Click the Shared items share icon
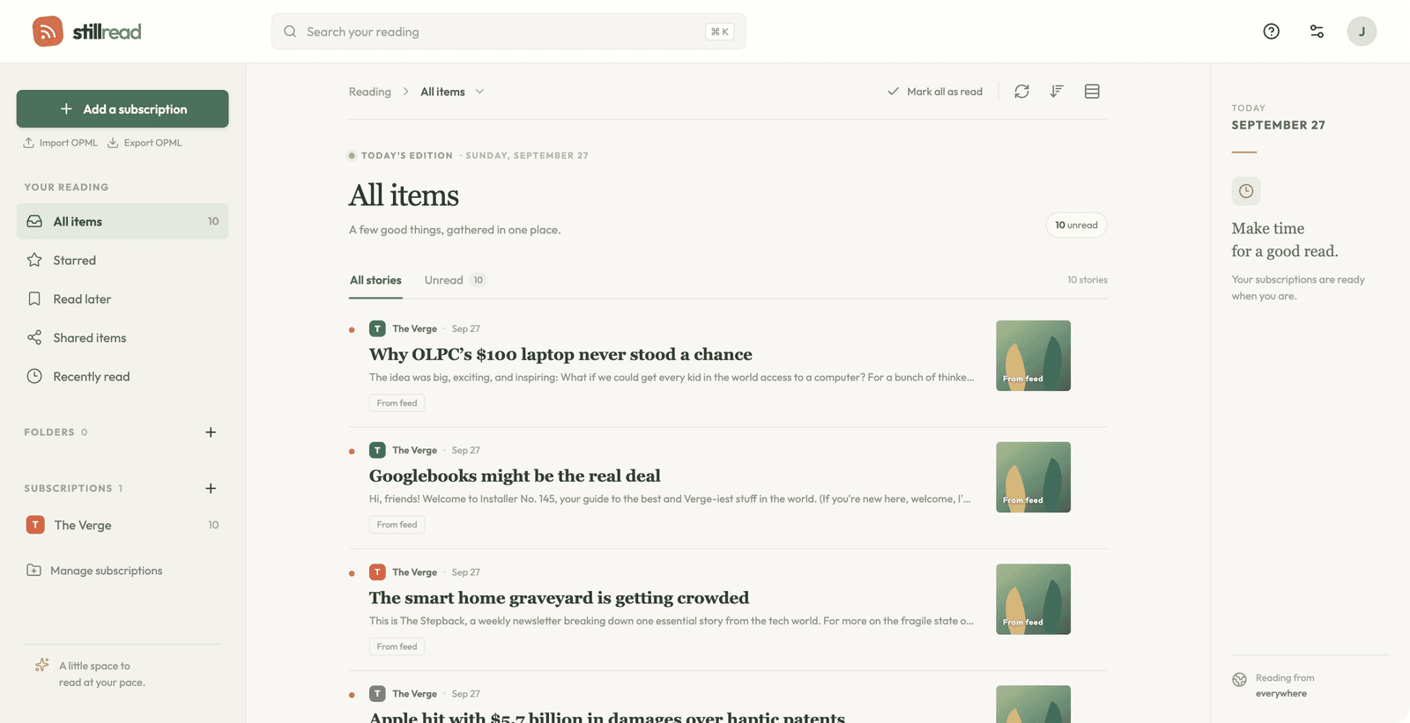The image size is (1410, 723). (34, 337)
